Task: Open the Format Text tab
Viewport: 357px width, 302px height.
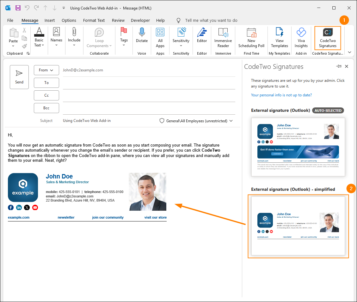Action: 94,20
